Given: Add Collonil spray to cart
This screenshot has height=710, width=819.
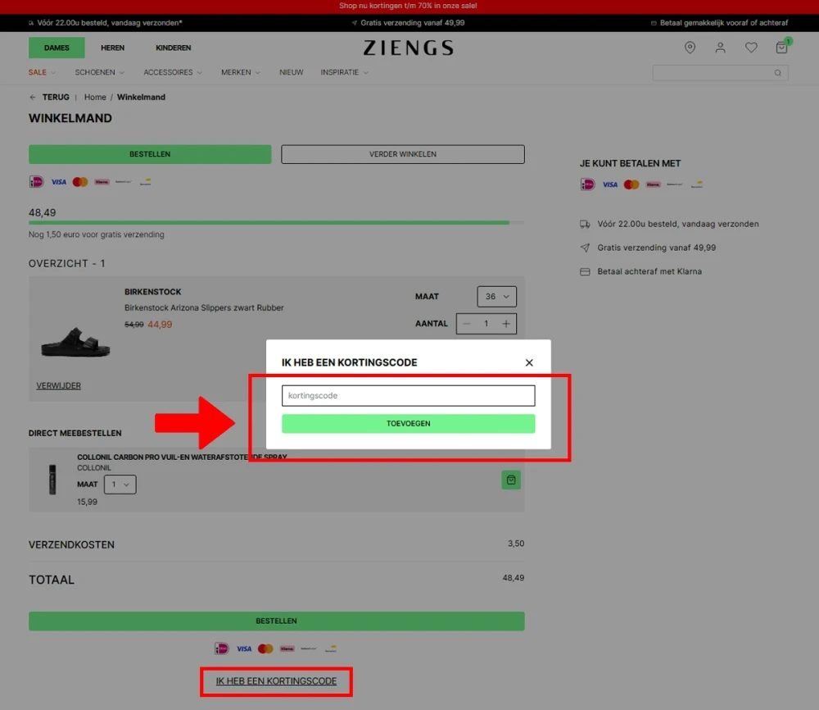Looking at the screenshot, I should point(511,480).
